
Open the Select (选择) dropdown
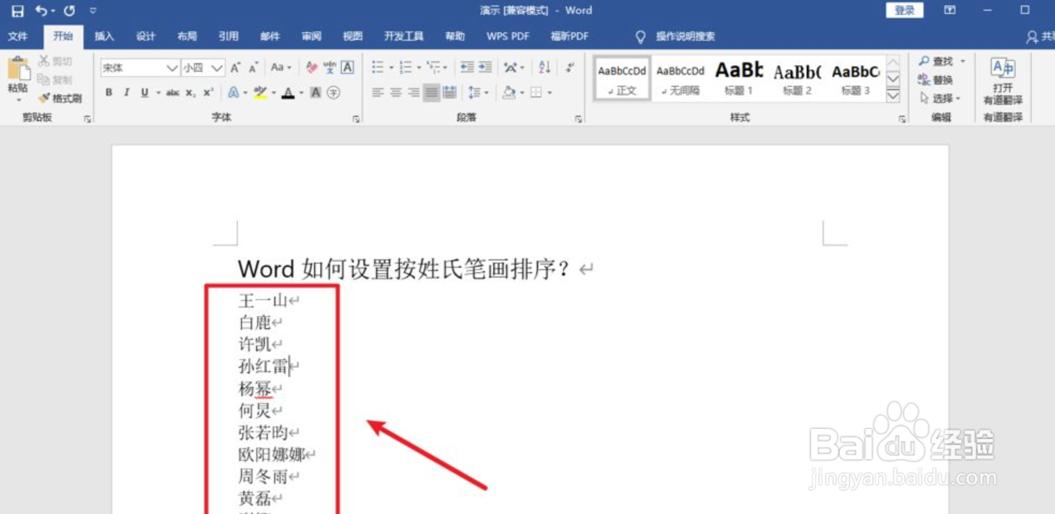point(940,98)
